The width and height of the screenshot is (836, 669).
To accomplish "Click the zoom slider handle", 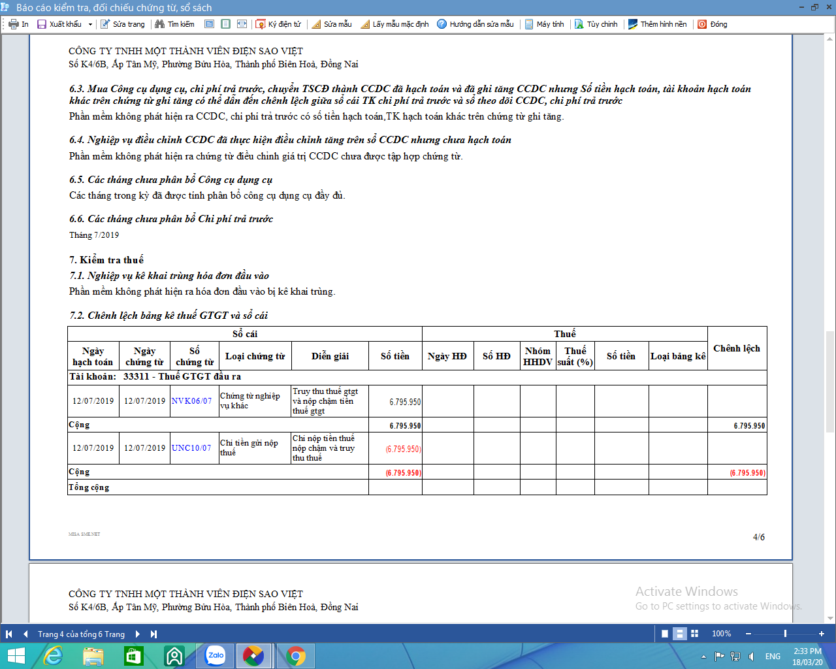I will tap(785, 634).
